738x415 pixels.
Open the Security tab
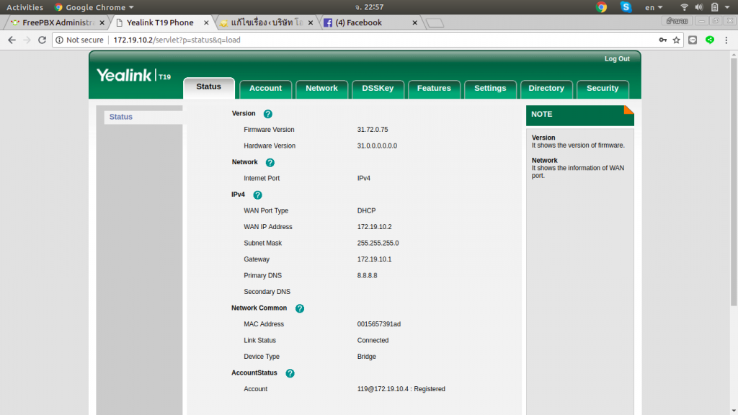click(603, 89)
